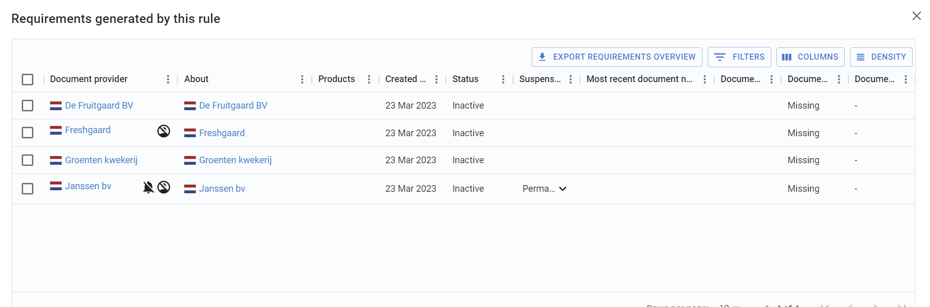
Task: Select the De Fruitgaard BV row checkbox
Action: tap(28, 106)
